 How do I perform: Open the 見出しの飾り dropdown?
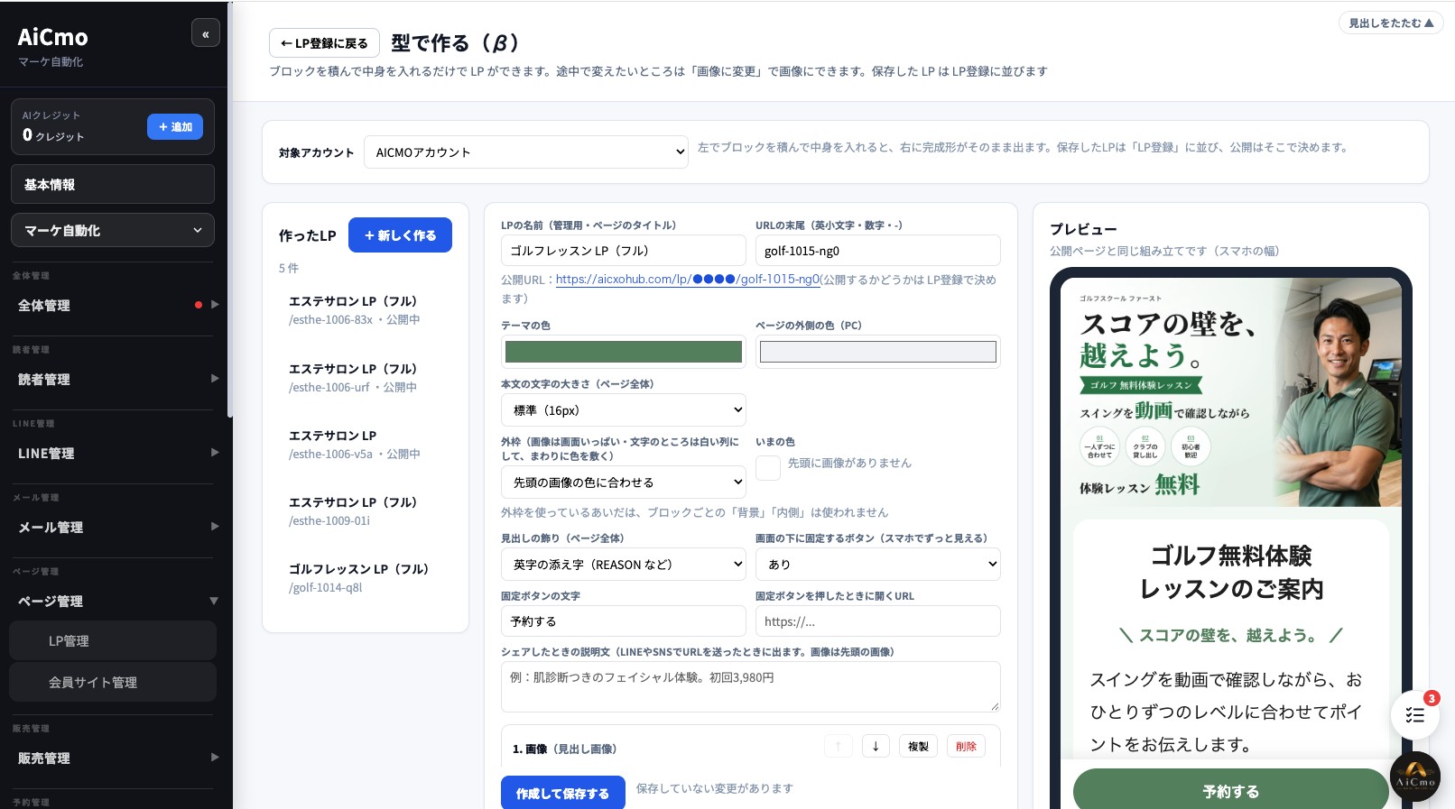click(x=624, y=565)
